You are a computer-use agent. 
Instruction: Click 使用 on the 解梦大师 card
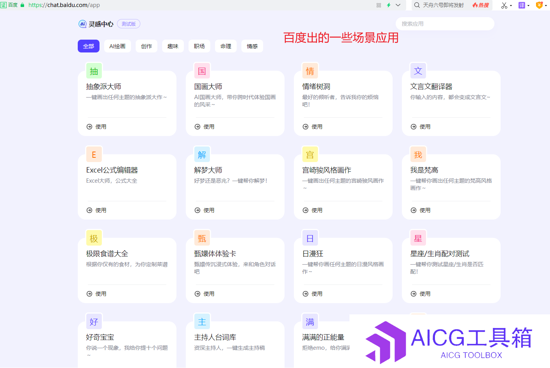tap(204, 210)
